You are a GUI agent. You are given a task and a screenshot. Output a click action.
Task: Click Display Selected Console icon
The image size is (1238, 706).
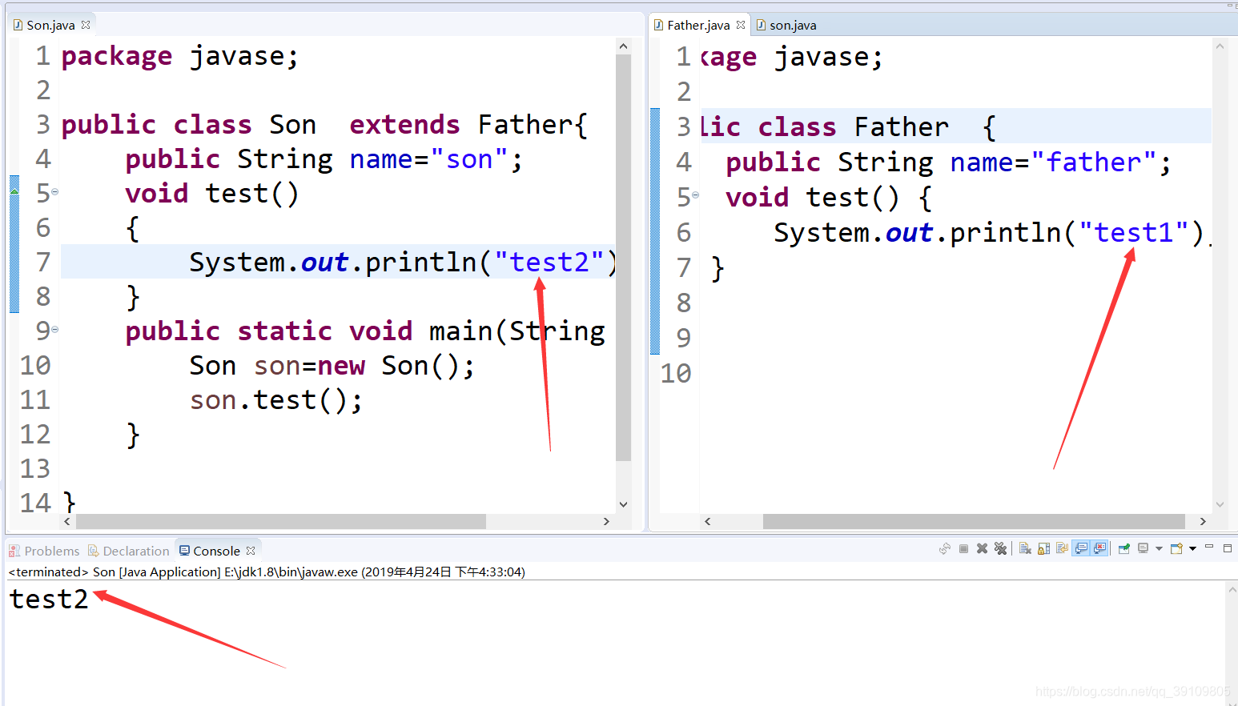click(x=1143, y=548)
